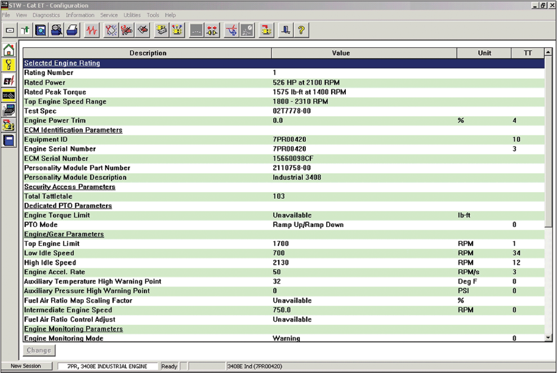Select the Engine Power Trim row
Image resolution: width=557 pixels, height=373 pixels.
coord(283,120)
